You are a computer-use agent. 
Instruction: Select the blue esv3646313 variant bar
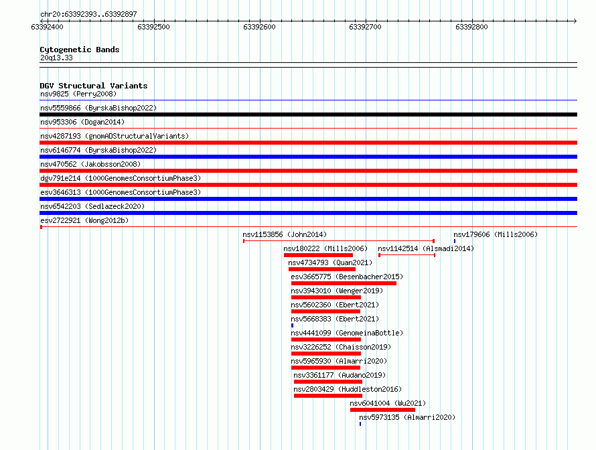[x=308, y=199]
